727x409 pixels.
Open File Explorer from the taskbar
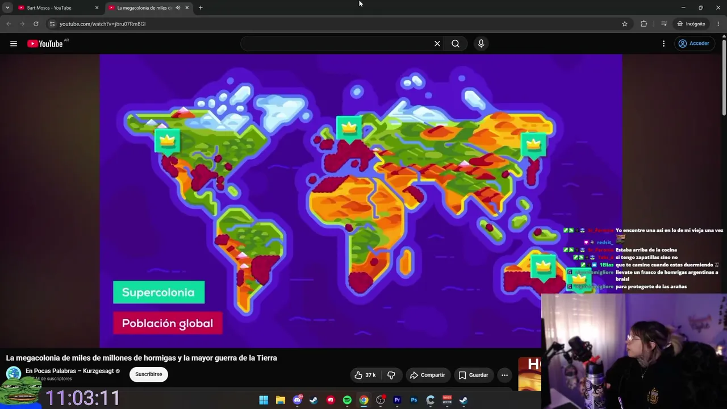281,400
